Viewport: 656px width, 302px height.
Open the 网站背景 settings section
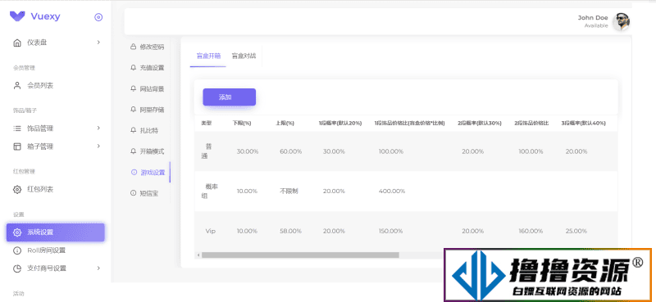(148, 88)
